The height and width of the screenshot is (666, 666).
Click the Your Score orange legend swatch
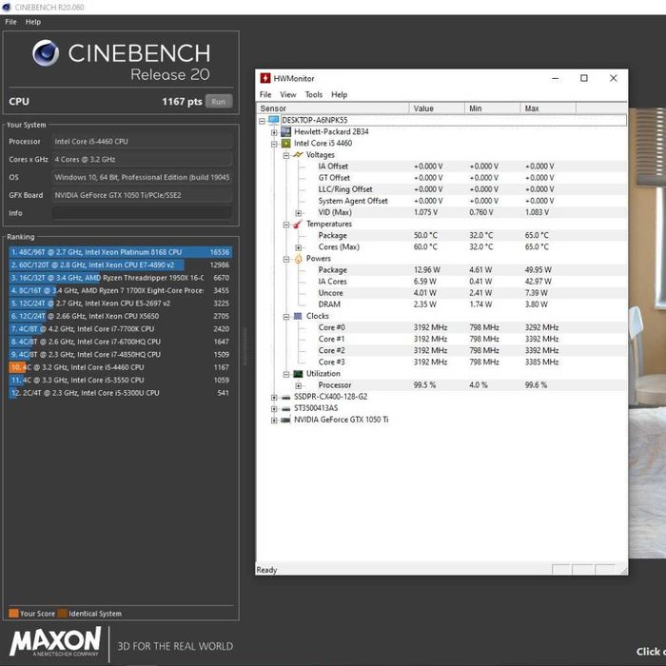[13, 614]
